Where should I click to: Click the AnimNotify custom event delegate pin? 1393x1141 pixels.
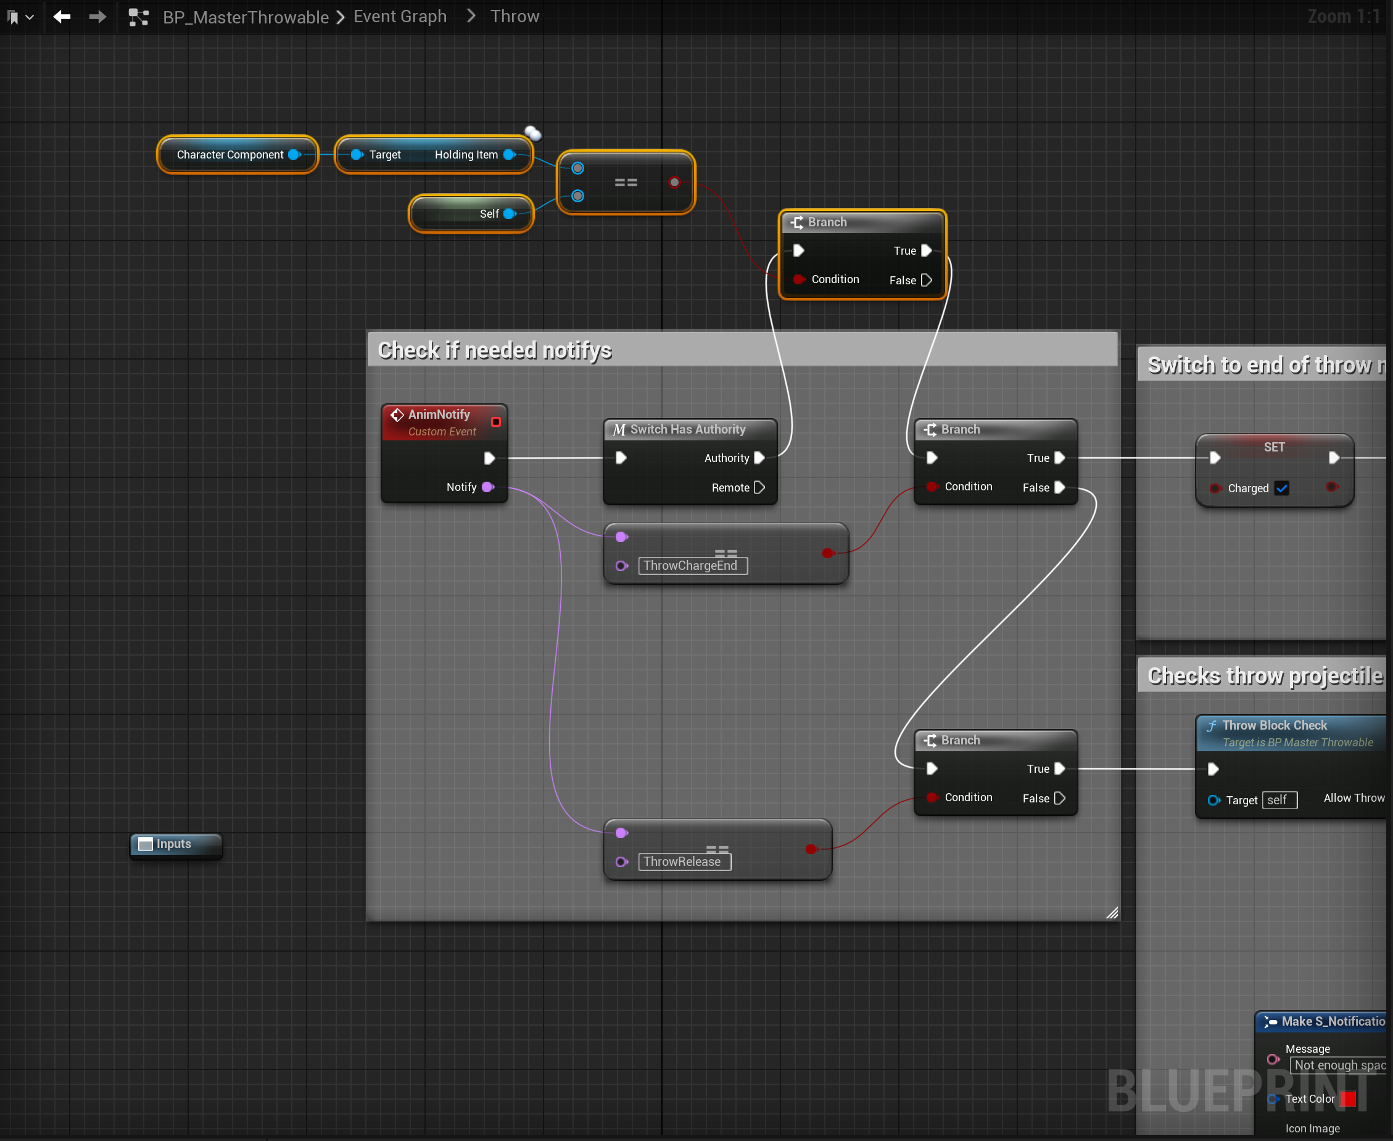[497, 422]
